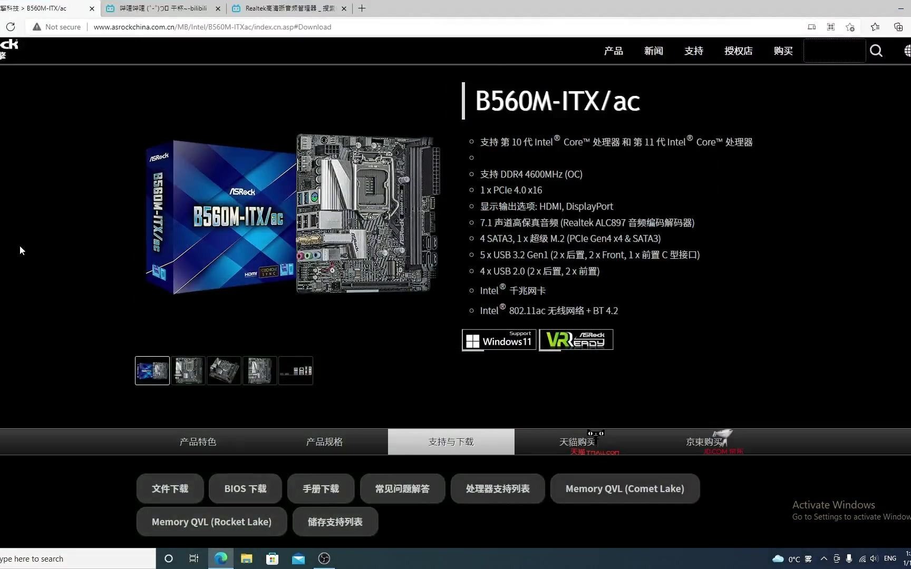Close the Realtek search tab

pyautogui.click(x=344, y=8)
